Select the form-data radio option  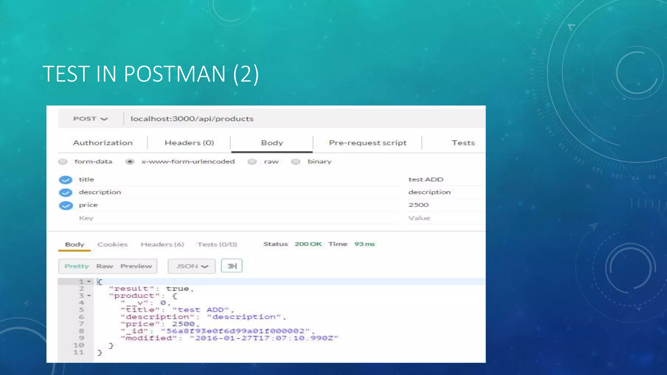tap(63, 161)
